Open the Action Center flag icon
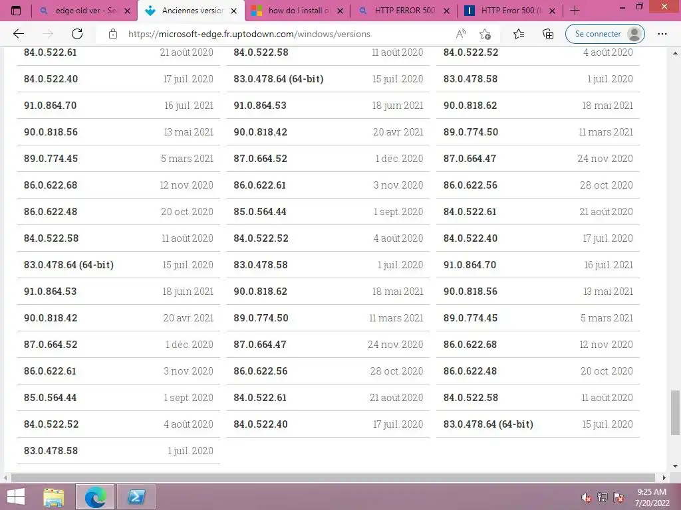Image resolution: width=681 pixels, height=510 pixels. (x=618, y=497)
